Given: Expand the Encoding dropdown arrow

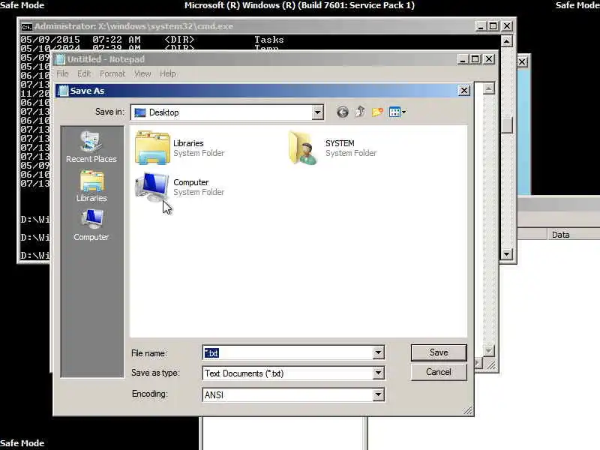Looking at the screenshot, I should (378, 394).
